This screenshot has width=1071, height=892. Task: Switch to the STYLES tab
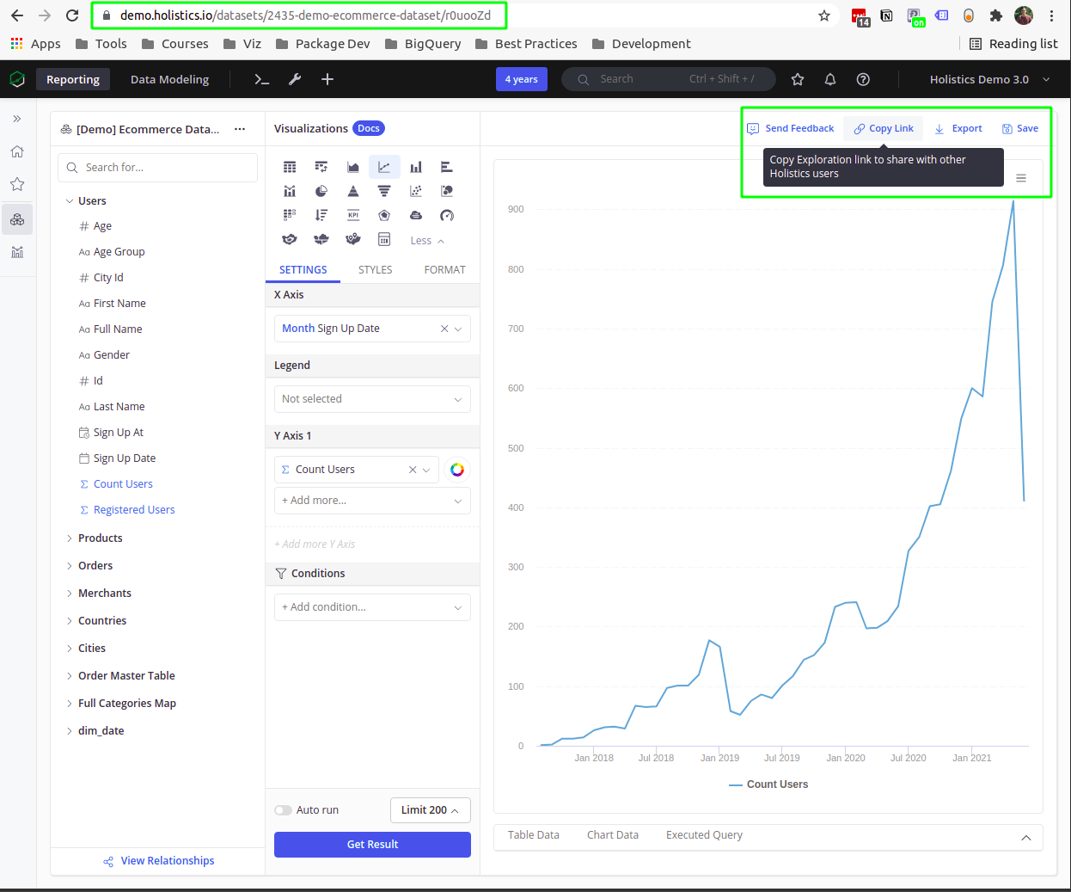[375, 270]
